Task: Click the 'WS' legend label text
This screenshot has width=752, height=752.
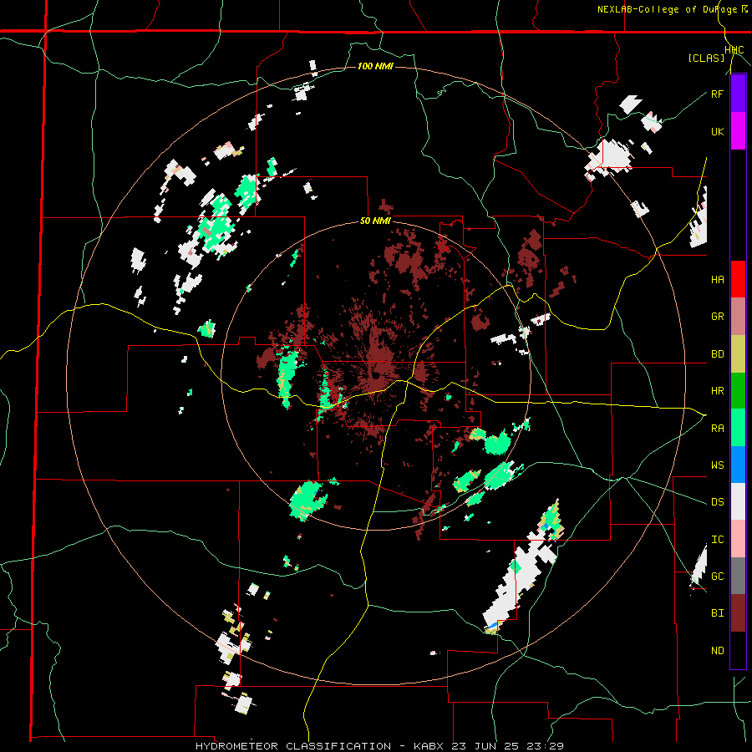Action: [718, 465]
